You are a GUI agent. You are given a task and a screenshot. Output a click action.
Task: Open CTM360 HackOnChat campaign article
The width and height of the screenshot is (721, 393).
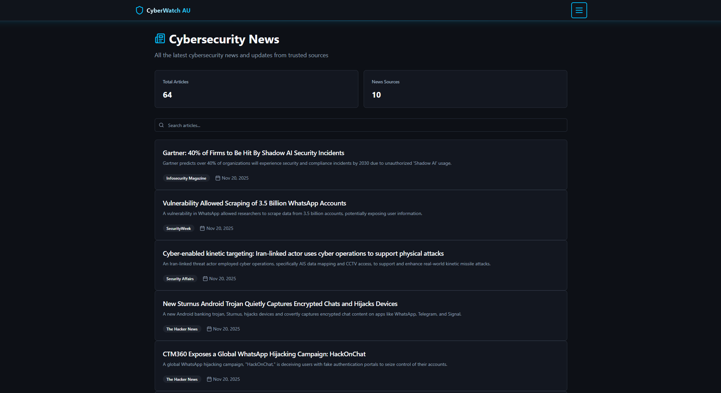pos(264,354)
